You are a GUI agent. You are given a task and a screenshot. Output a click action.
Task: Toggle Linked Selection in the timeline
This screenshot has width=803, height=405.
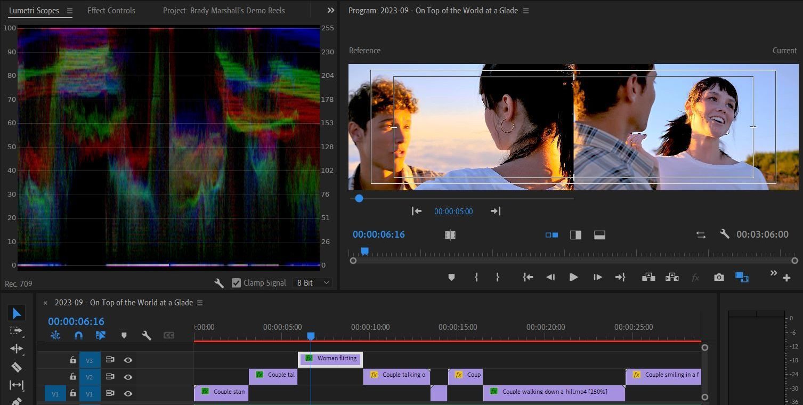click(x=101, y=335)
